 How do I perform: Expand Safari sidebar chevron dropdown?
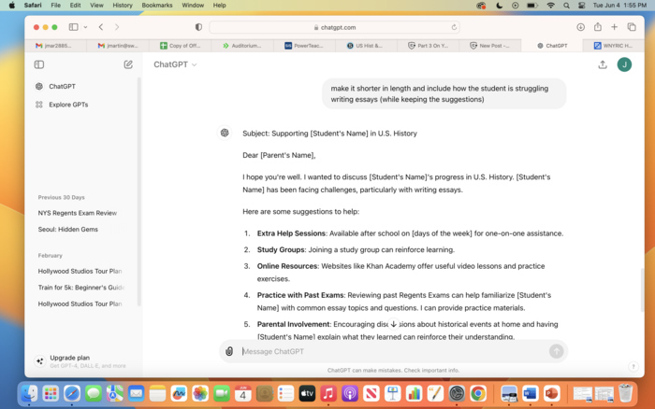pos(85,27)
